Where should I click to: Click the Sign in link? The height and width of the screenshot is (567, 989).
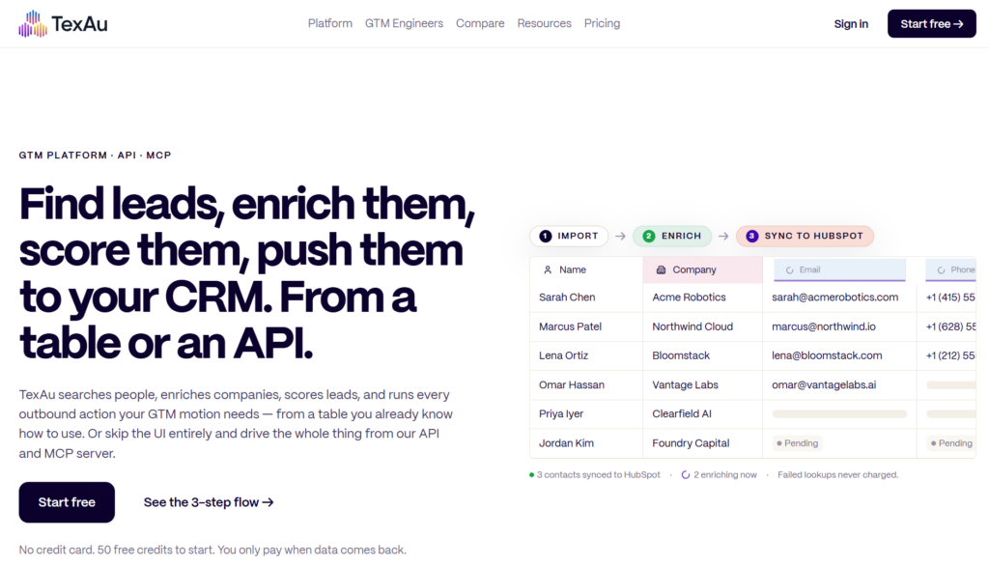click(x=851, y=24)
